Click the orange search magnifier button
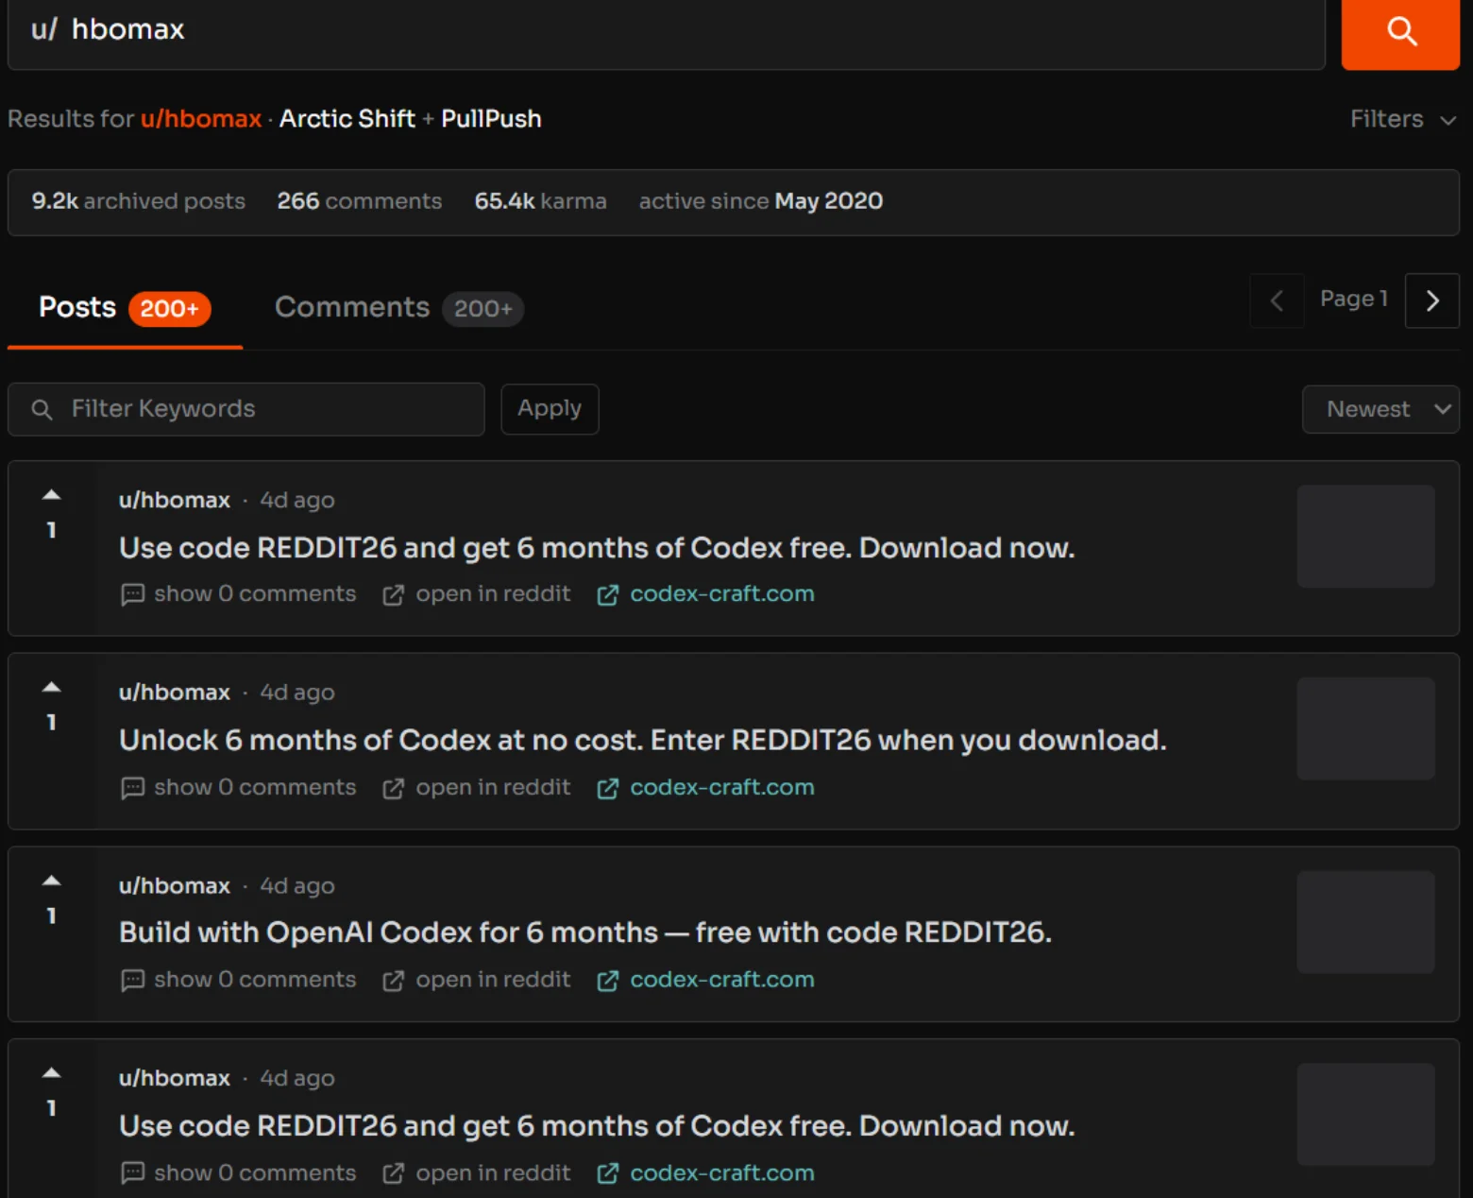The height and width of the screenshot is (1198, 1473). 1400,33
